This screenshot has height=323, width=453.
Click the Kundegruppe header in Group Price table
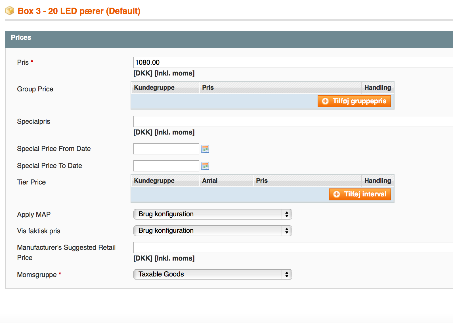pyautogui.click(x=154, y=88)
